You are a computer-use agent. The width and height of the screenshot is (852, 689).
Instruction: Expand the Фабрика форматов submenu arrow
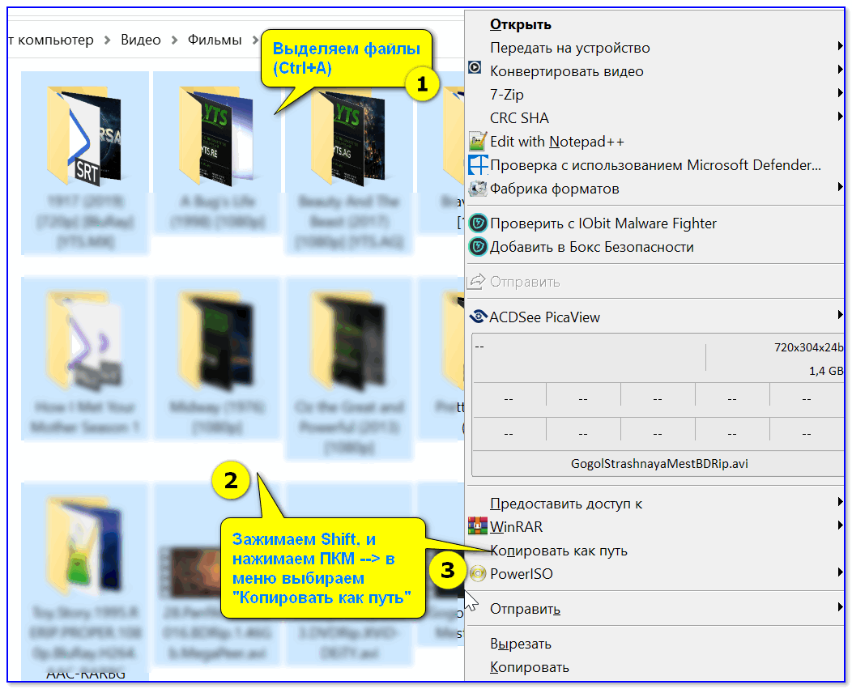pyautogui.click(x=840, y=187)
